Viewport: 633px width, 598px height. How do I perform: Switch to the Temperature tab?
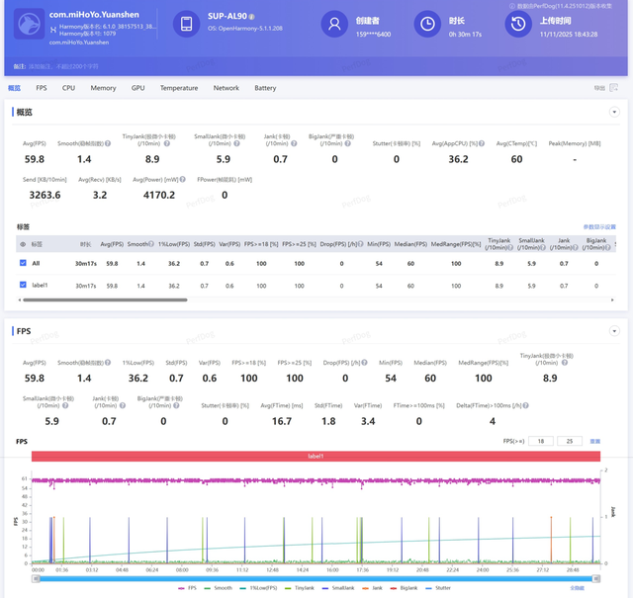point(179,88)
